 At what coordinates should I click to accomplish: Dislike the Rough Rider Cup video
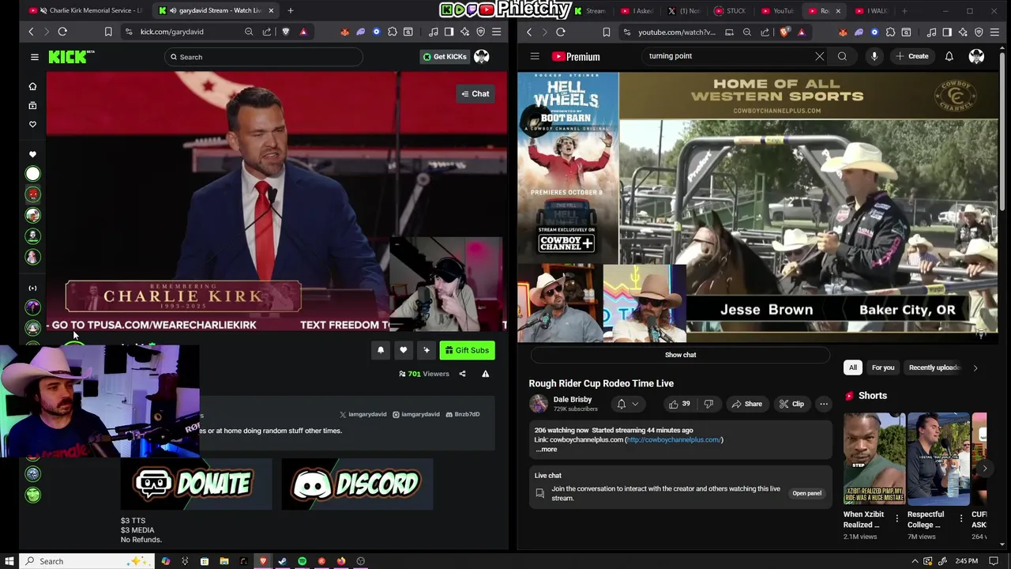click(708, 404)
